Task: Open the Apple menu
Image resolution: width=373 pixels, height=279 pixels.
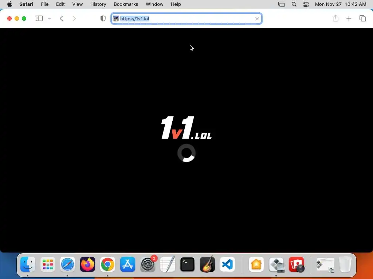Action: click(x=9, y=4)
